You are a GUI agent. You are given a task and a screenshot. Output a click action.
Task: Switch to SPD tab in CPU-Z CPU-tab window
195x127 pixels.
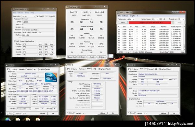[35, 69]
